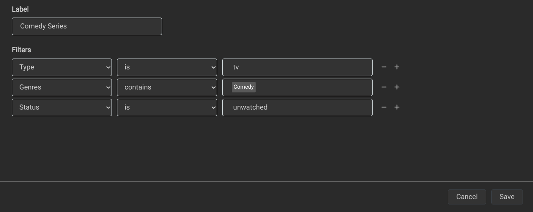Open the Type field dropdown
Screen dimensions: 533x212
[61, 67]
